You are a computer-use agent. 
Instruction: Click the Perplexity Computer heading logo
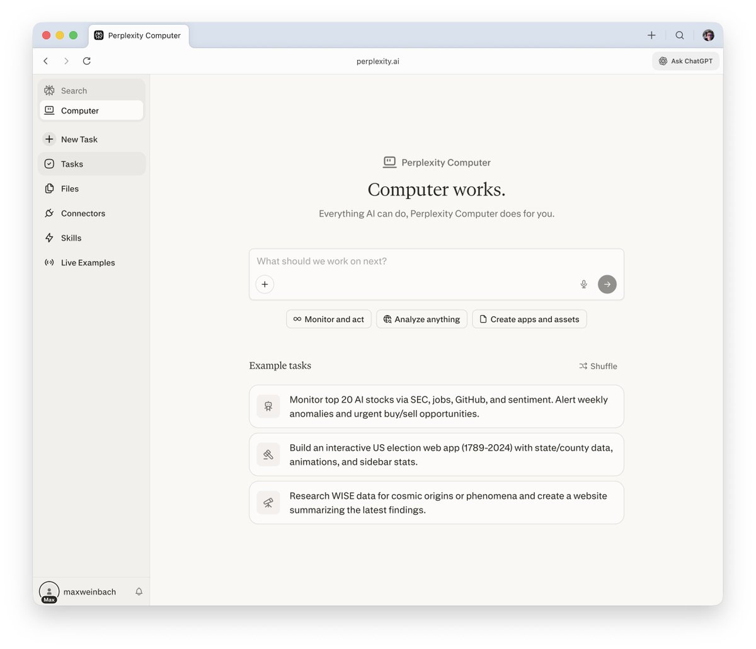(x=390, y=163)
